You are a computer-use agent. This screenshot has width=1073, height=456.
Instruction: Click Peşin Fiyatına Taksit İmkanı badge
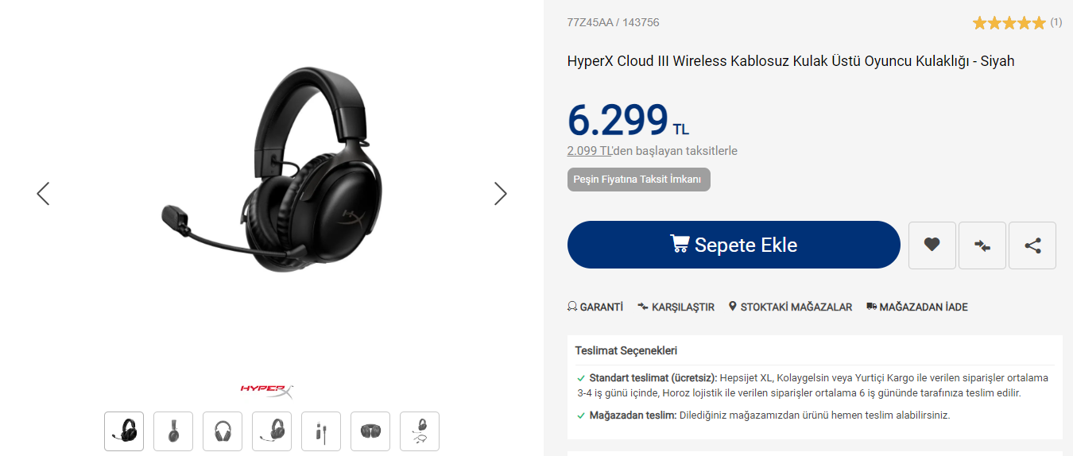(638, 180)
